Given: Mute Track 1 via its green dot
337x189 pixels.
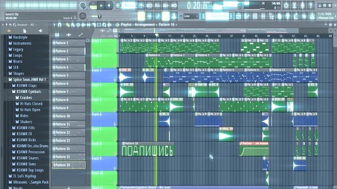Looking at the screenshot, I should (115, 51).
